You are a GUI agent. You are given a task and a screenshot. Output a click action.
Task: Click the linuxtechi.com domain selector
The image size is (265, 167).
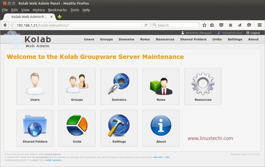pyautogui.click(x=230, y=33)
